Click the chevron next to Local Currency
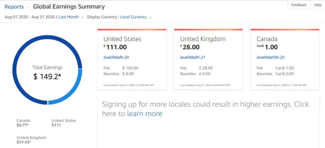The width and height of the screenshot is (325, 148). click(150, 17)
